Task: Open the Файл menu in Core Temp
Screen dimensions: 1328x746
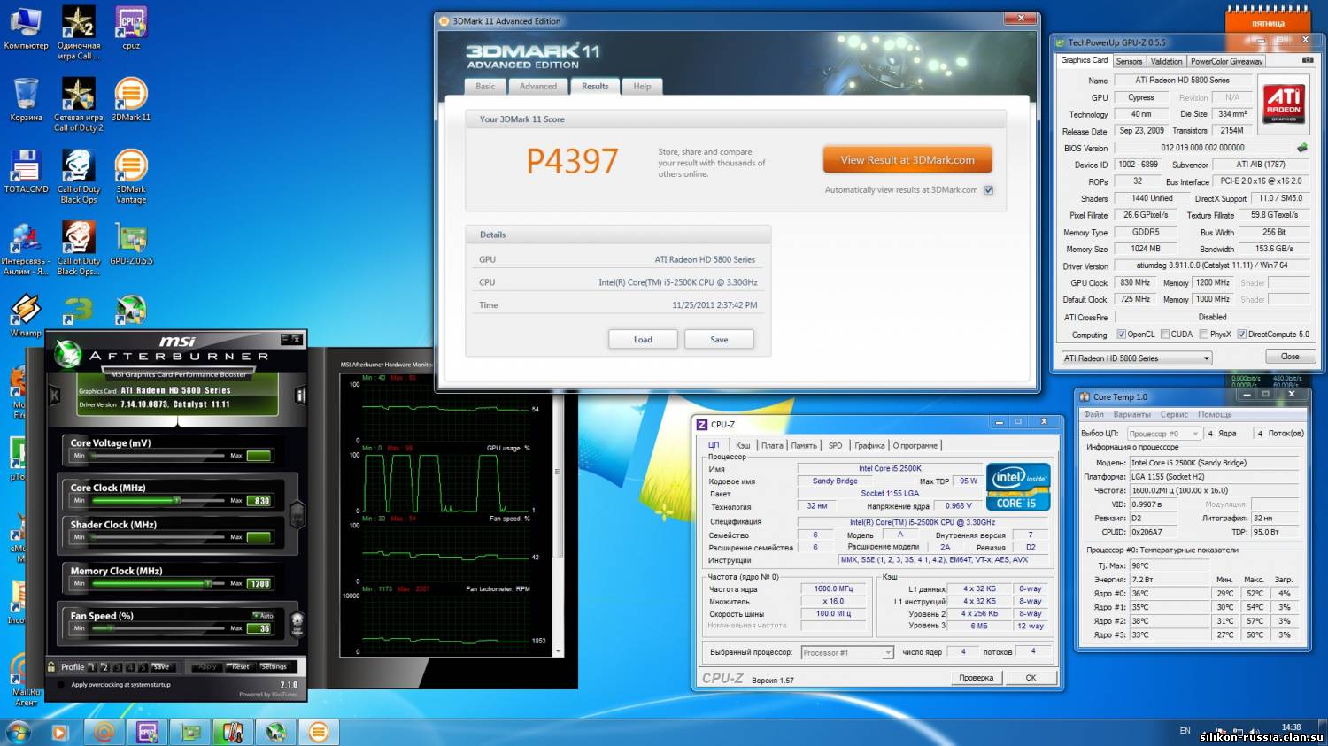Action: click(x=1094, y=414)
